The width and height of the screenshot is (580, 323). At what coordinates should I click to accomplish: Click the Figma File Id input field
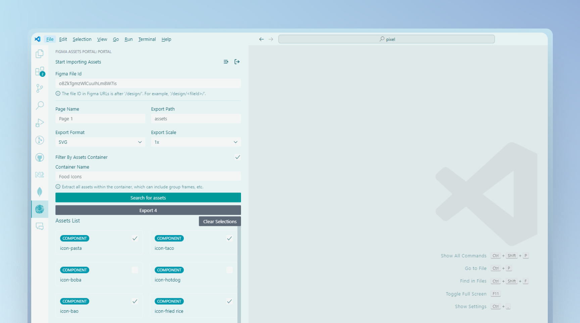[x=148, y=83]
